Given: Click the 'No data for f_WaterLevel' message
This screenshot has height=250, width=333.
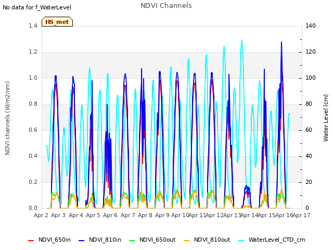Looking at the screenshot, I should (37, 7).
